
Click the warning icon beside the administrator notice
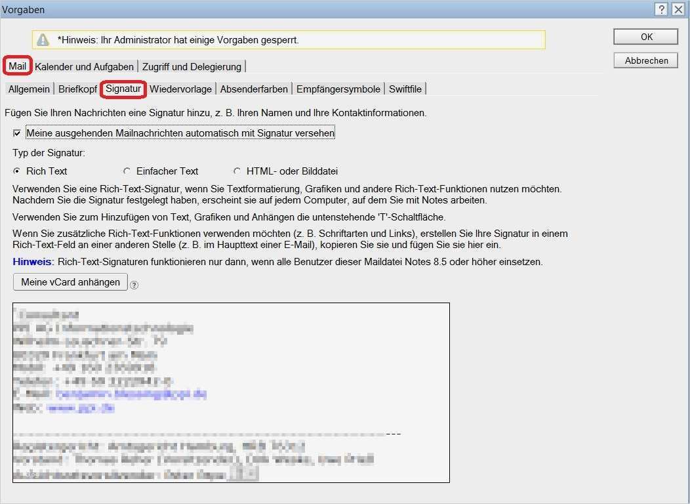[x=43, y=39]
